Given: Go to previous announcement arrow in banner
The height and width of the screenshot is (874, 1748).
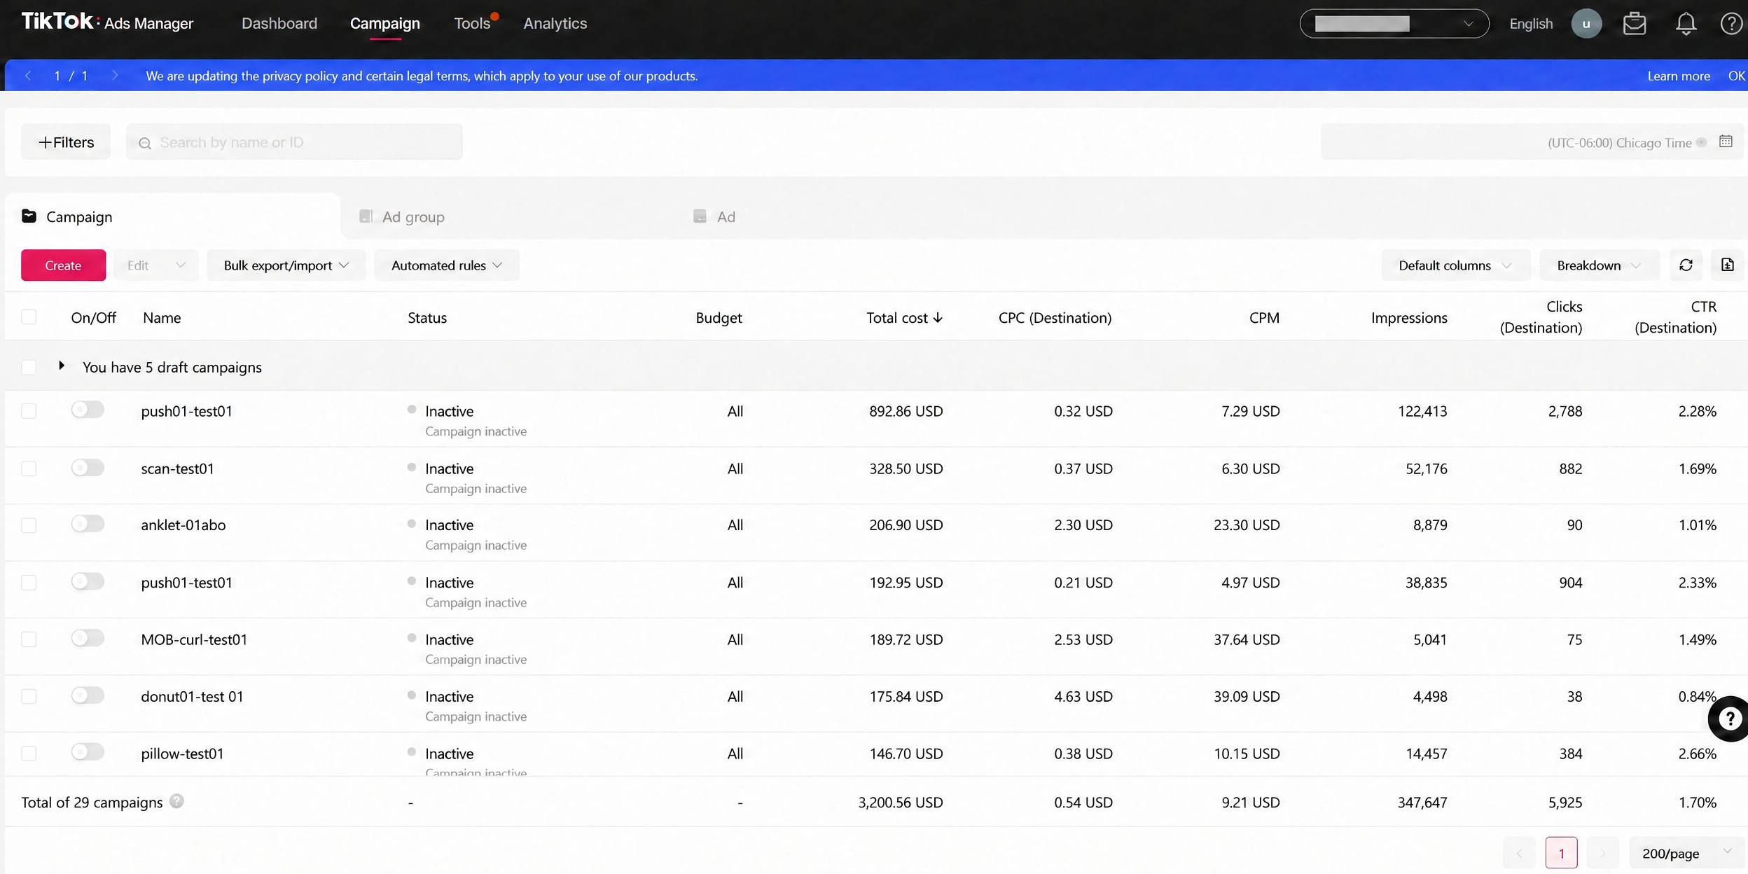Looking at the screenshot, I should click(x=28, y=76).
